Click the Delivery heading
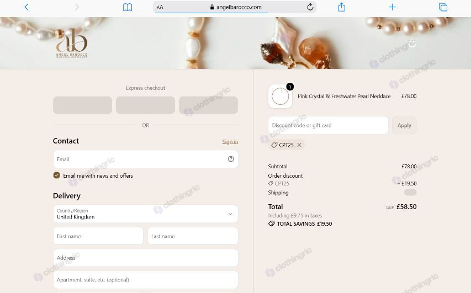This screenshot has width=471, height=293. pos(67,196)
